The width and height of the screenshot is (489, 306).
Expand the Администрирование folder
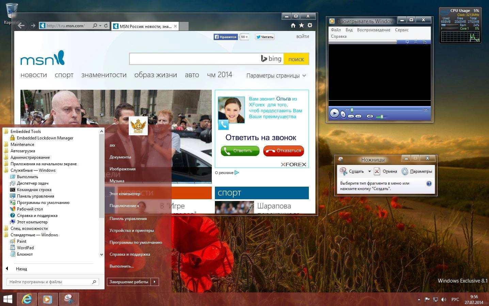point(27,157)
